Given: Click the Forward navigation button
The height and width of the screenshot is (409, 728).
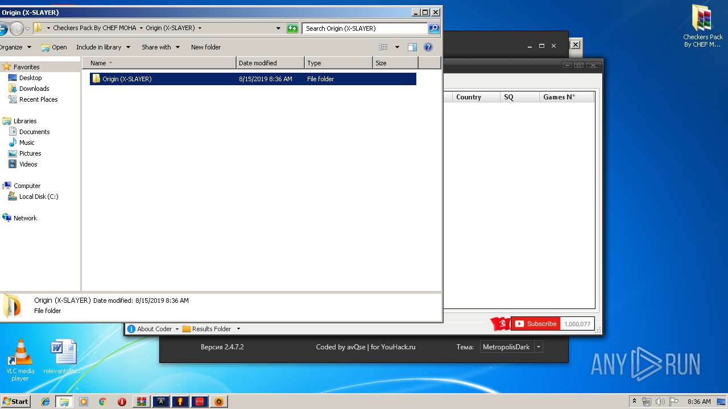Looking at the screenshot, I should (16, 28).
